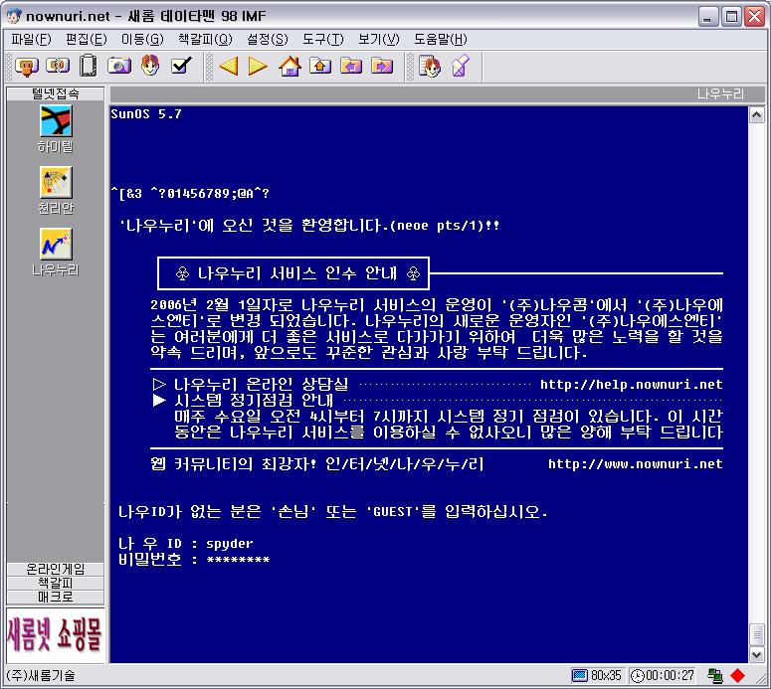Click the folder up-arrow icon
The width and height of the screenshot is (771, 689).
[320, 66]
